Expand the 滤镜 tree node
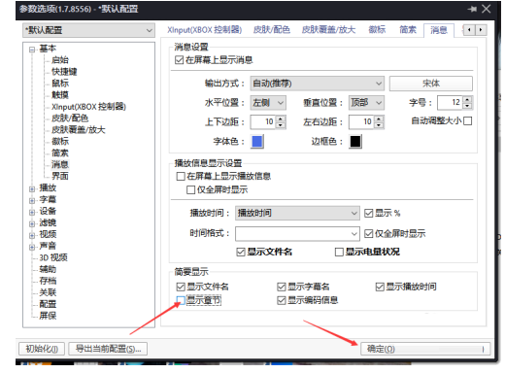505x373 pixels. (32, 223)
